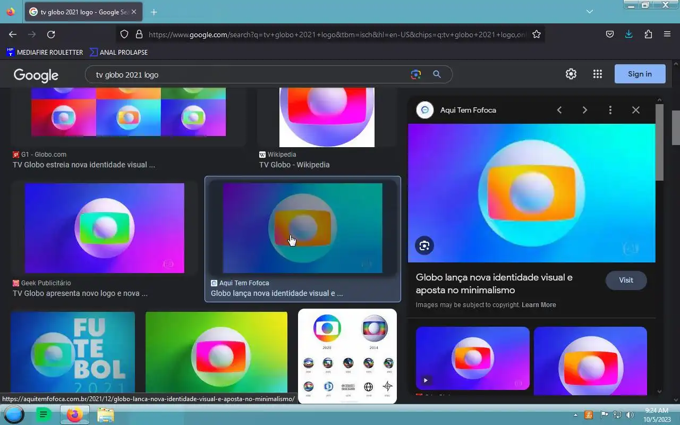Open TV Globo - Wikipedia result title
The width and height of the screenshot is (680, 425).
tap(294, 165)
